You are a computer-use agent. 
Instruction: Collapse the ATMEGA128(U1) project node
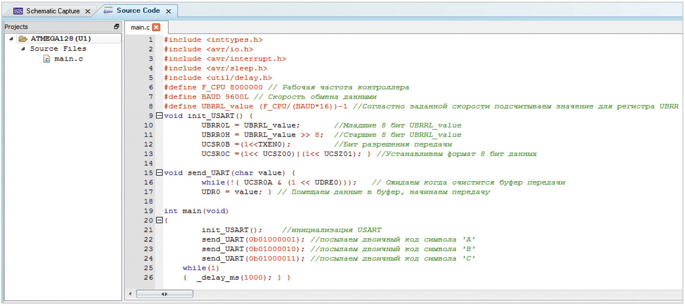pos(11,38)
